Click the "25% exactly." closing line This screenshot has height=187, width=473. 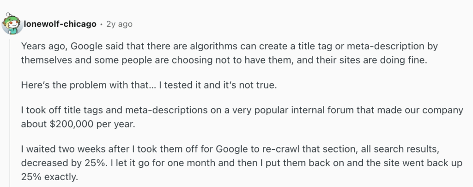click(x=49, y=177)
